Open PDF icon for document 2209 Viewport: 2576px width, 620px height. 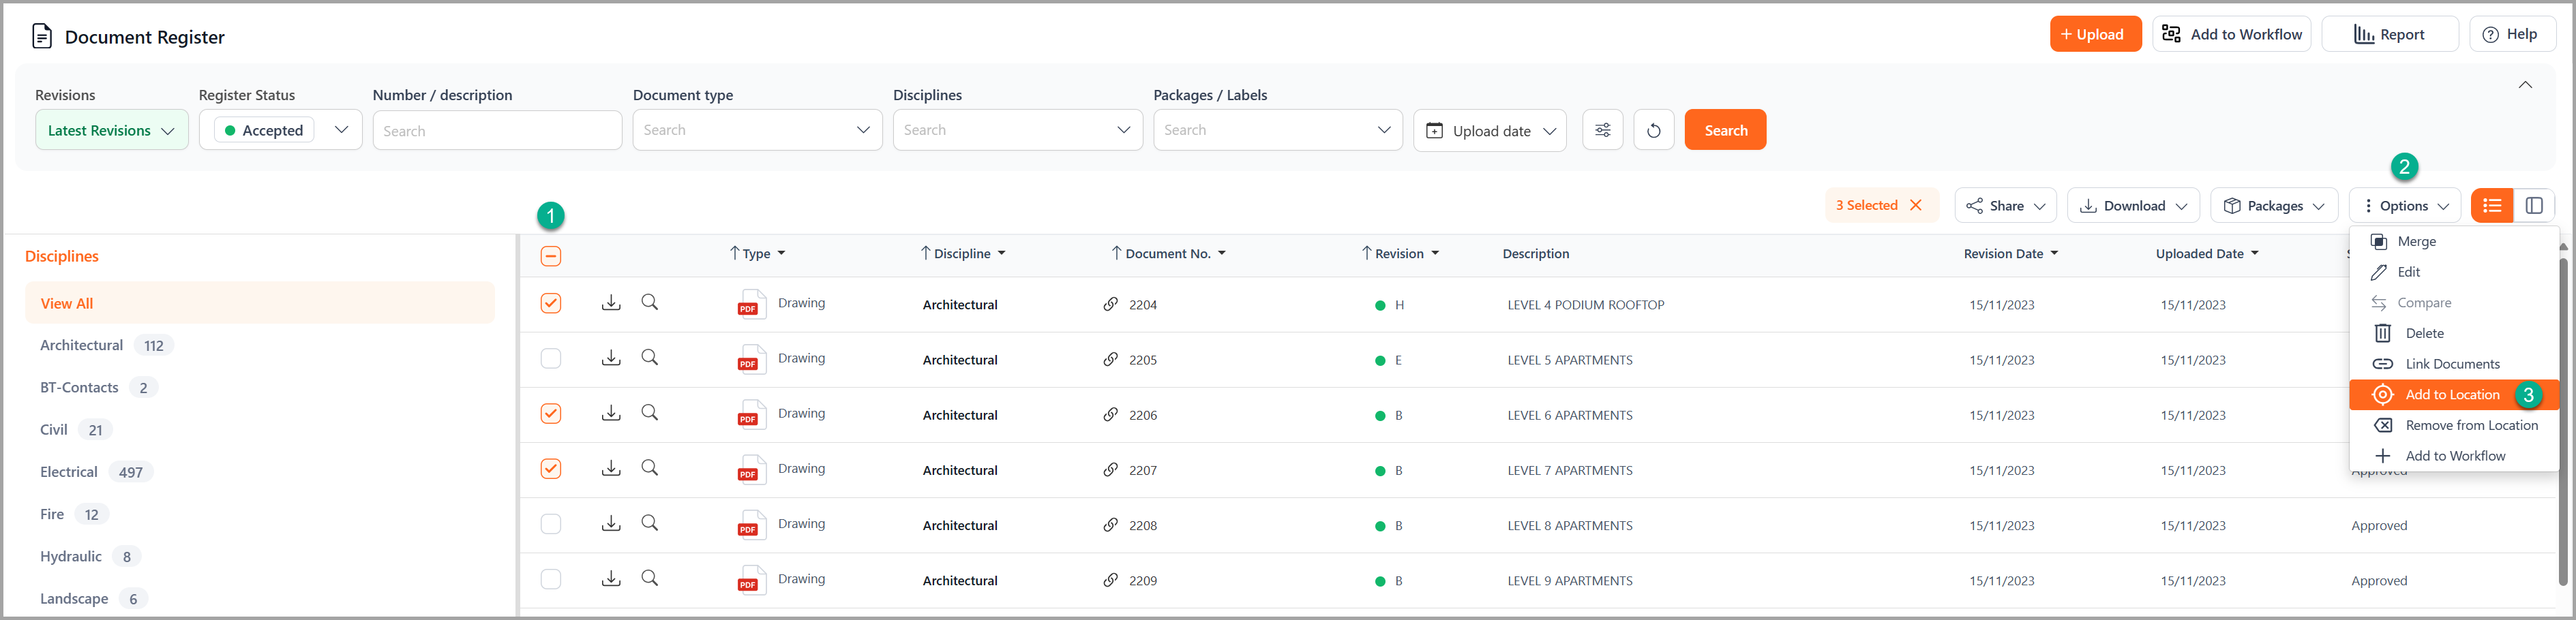pos(751,579)
